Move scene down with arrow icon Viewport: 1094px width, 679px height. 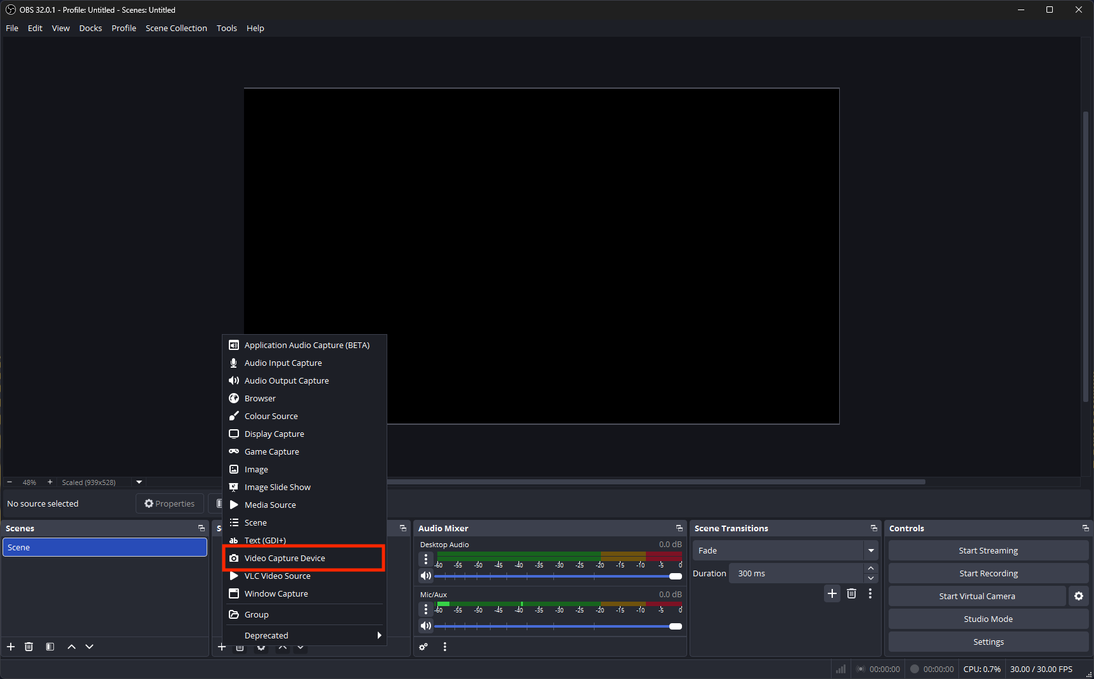click(89, 647)
